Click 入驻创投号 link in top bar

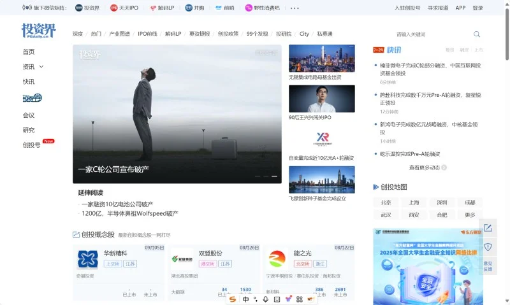pyautogui.click(x=407, y=8)
